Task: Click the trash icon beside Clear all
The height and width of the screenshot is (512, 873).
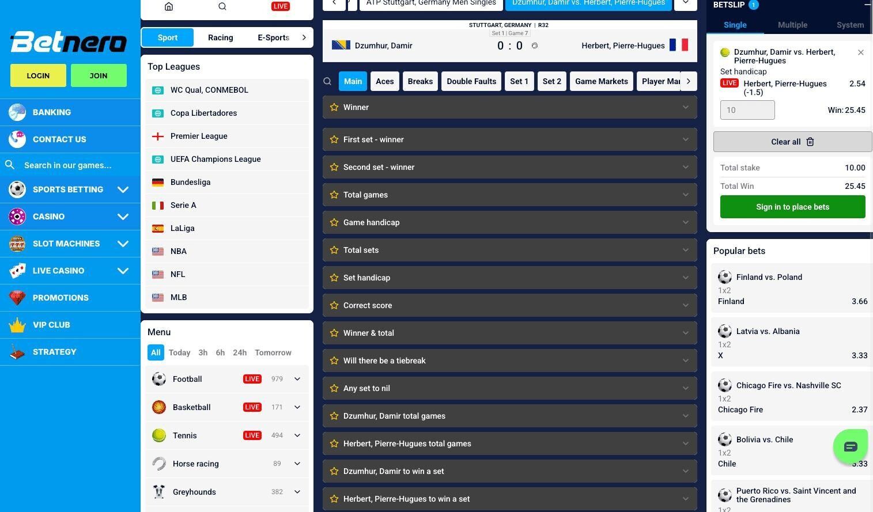Action: coord(810,142)
